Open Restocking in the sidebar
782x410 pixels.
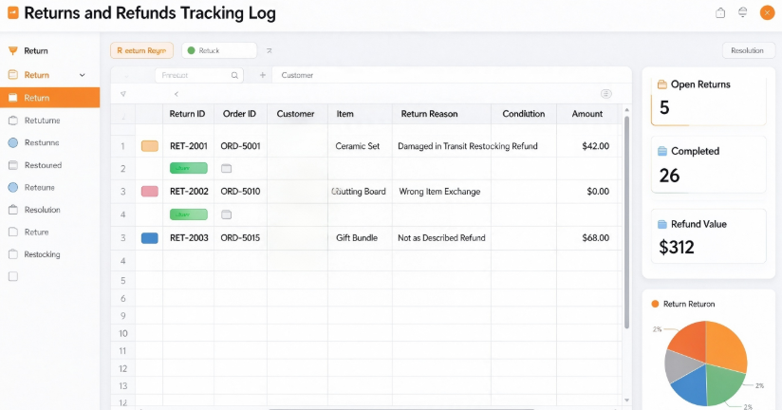[x=42, y=254]
